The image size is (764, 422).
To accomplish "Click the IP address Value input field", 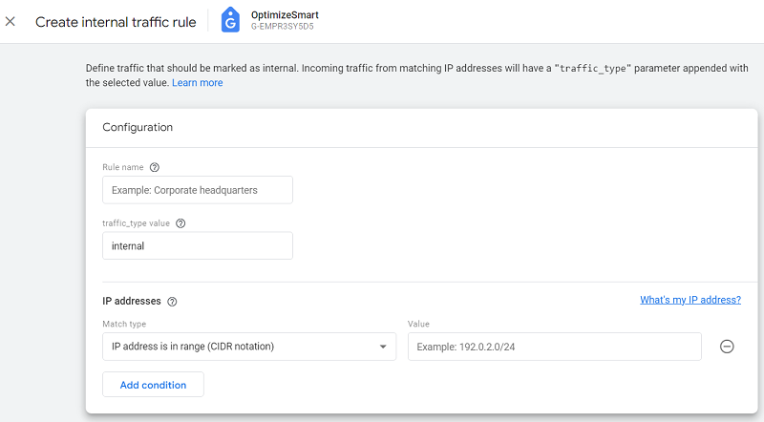I will pyautogui.click(x=554, y=346).
